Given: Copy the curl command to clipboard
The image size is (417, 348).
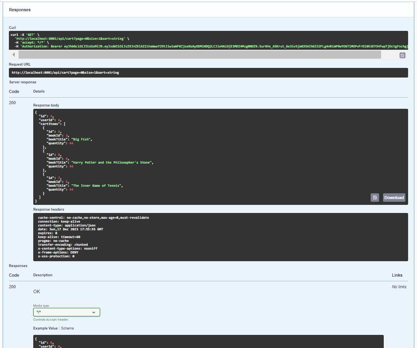Looking at the screenshot, I should point(402,55).
